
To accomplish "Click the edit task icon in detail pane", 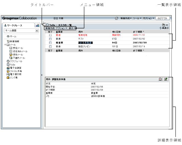I will click(x=166, y=79).
